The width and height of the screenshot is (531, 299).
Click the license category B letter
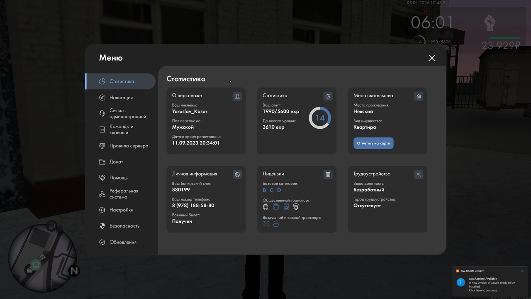[265, 190]
